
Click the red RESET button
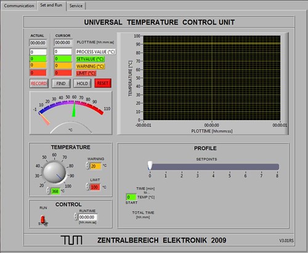pyautogui.click(x=103, y=83)
